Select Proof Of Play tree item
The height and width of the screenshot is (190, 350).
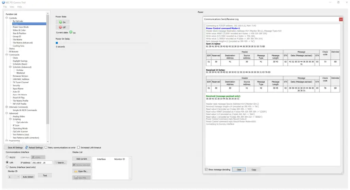coord(19,98)
